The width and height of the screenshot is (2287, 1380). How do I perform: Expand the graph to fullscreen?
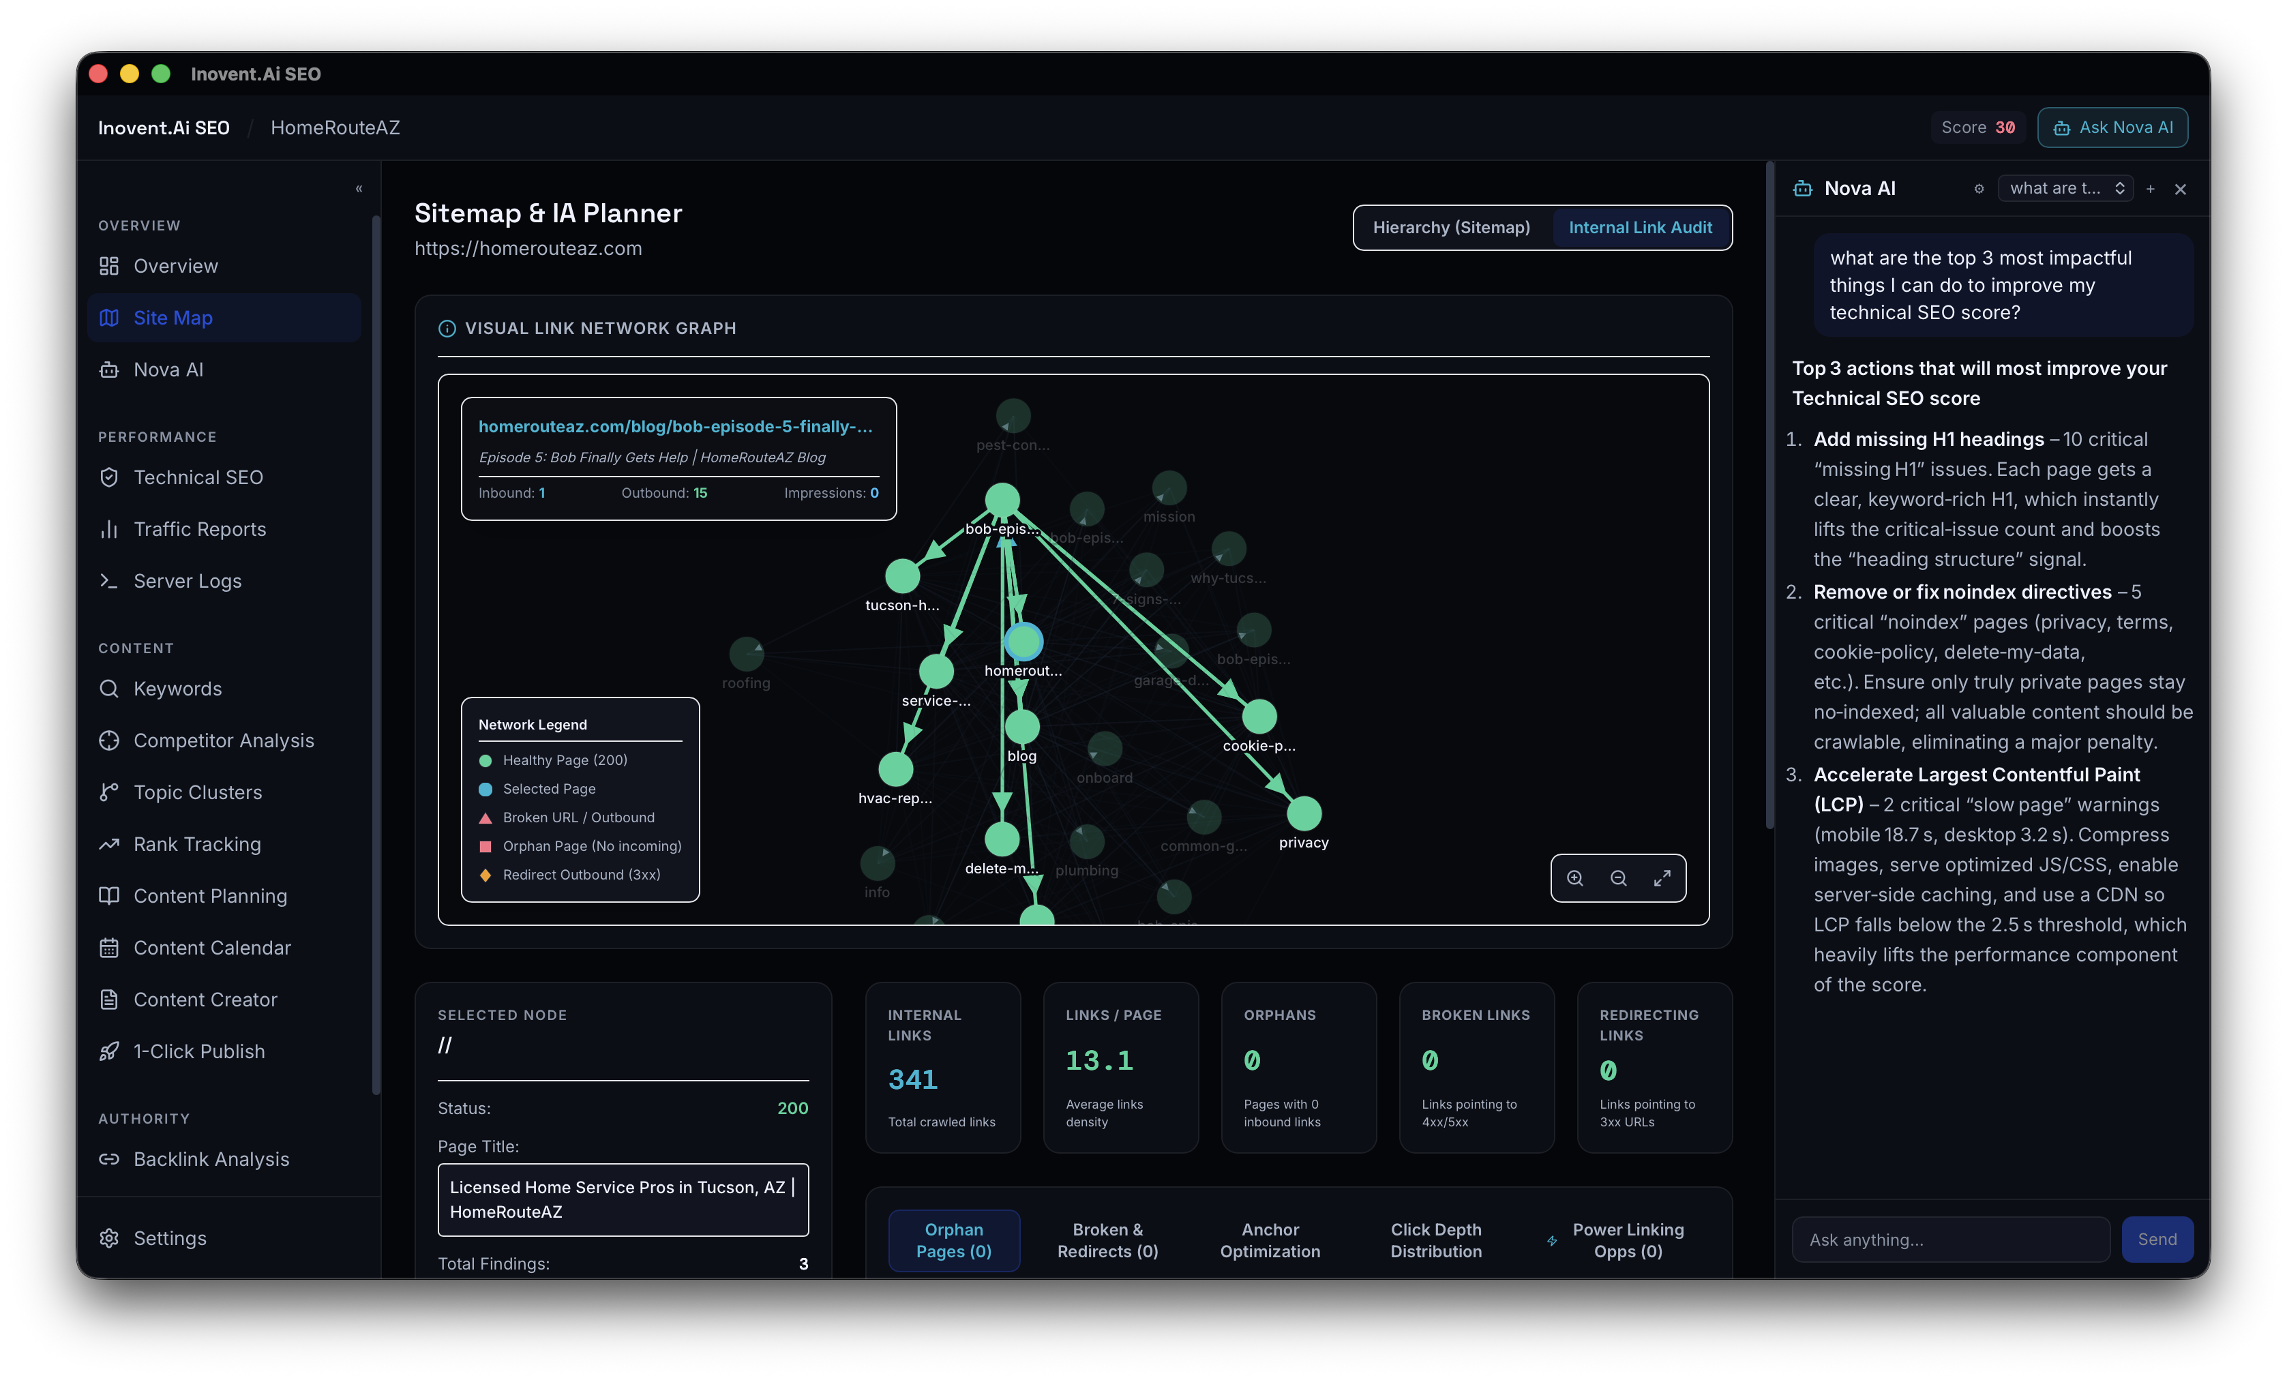coord(1662,878)
